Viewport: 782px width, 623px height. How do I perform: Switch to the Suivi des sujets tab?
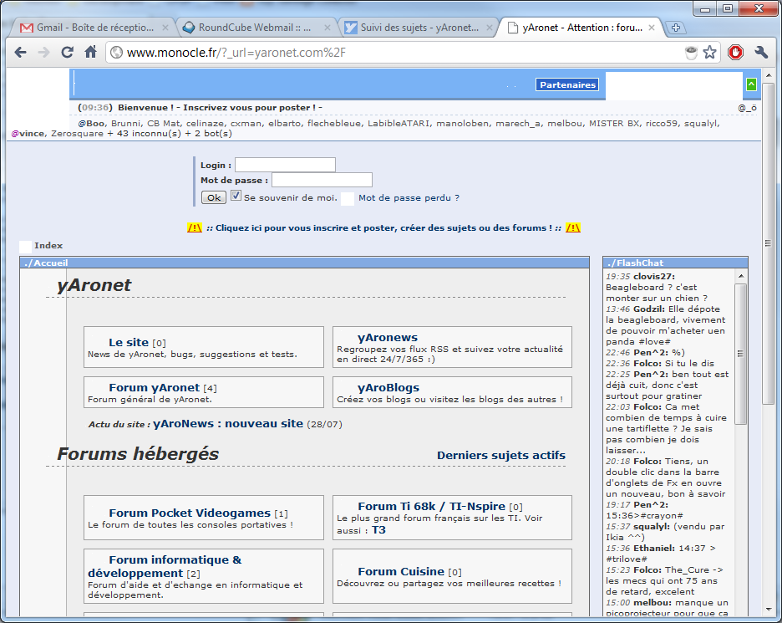pyautogui.click(x=414, y=28)
